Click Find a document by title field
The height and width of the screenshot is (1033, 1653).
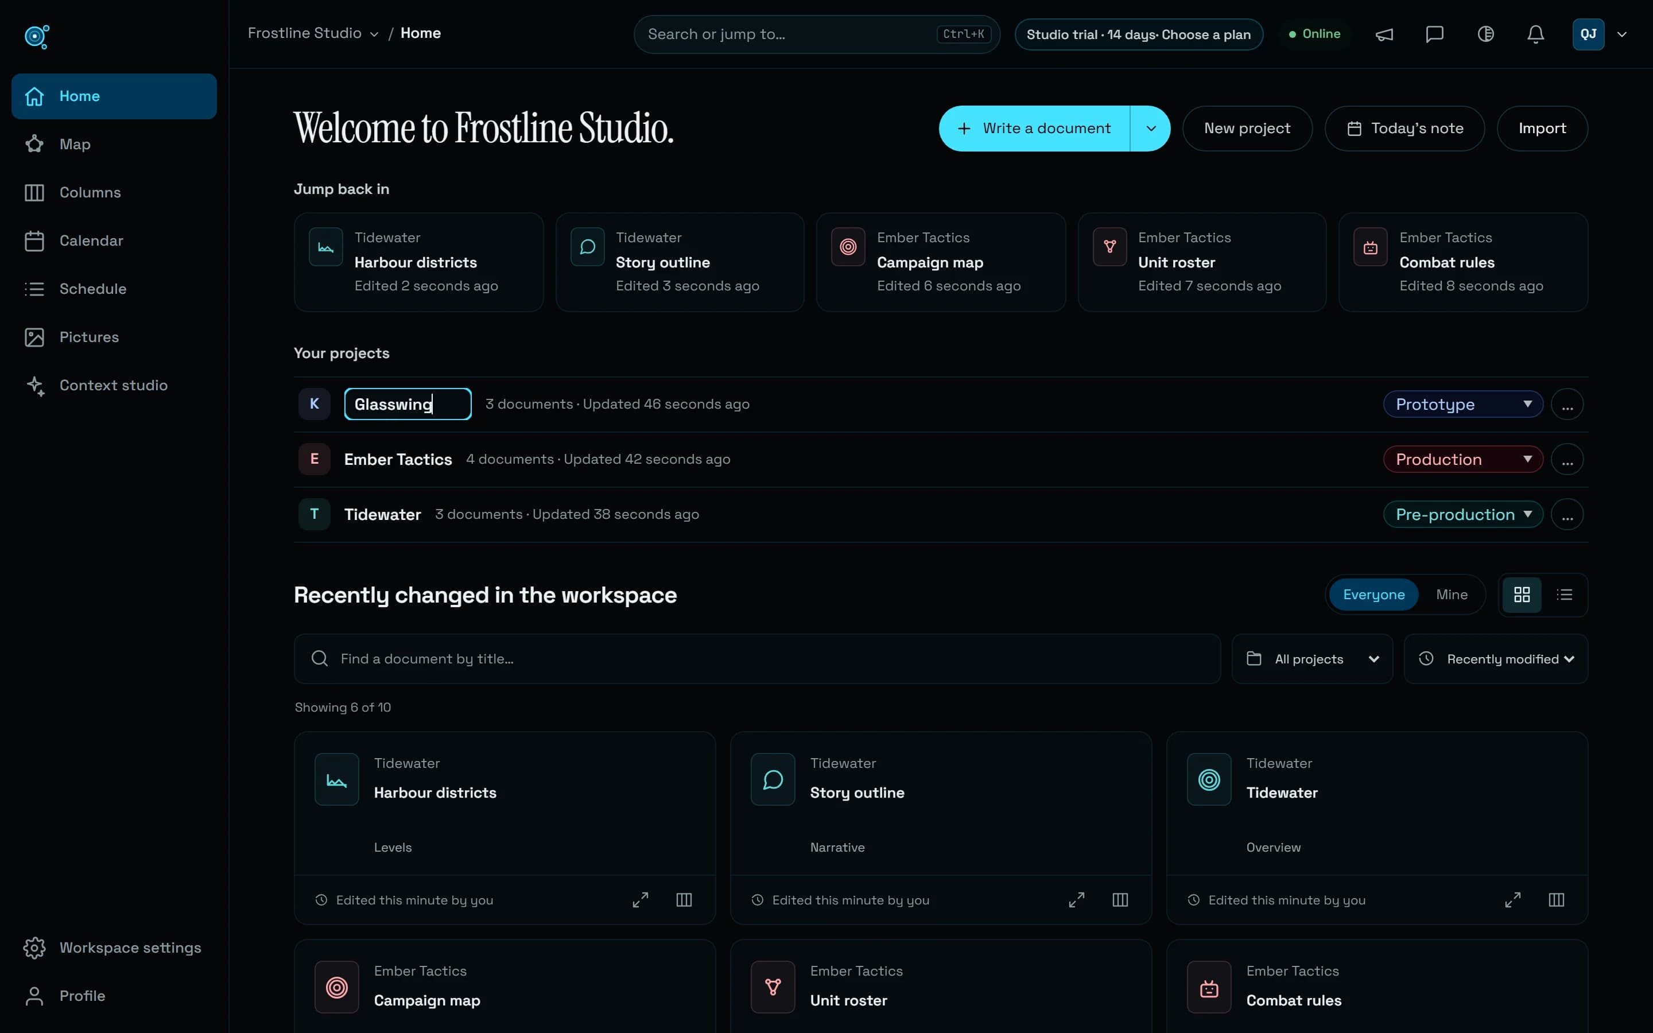(757, 659)
